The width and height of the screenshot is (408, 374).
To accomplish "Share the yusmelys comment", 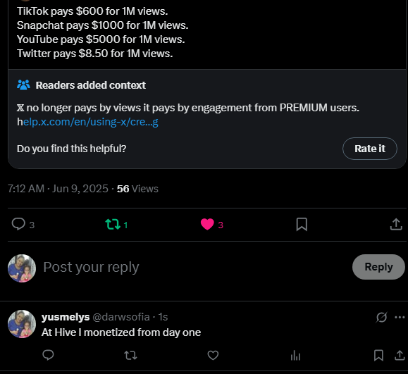I will tap(400, 355).
